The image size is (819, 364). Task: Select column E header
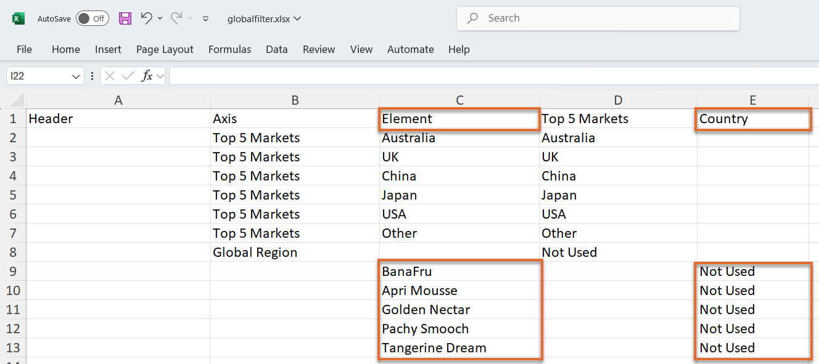tap(752, 100)
